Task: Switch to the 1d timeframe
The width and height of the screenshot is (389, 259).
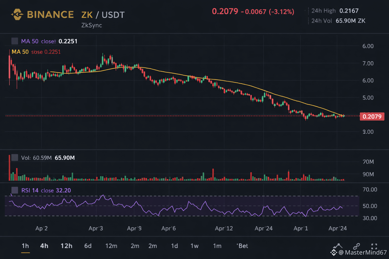Action: pos(174,246)
